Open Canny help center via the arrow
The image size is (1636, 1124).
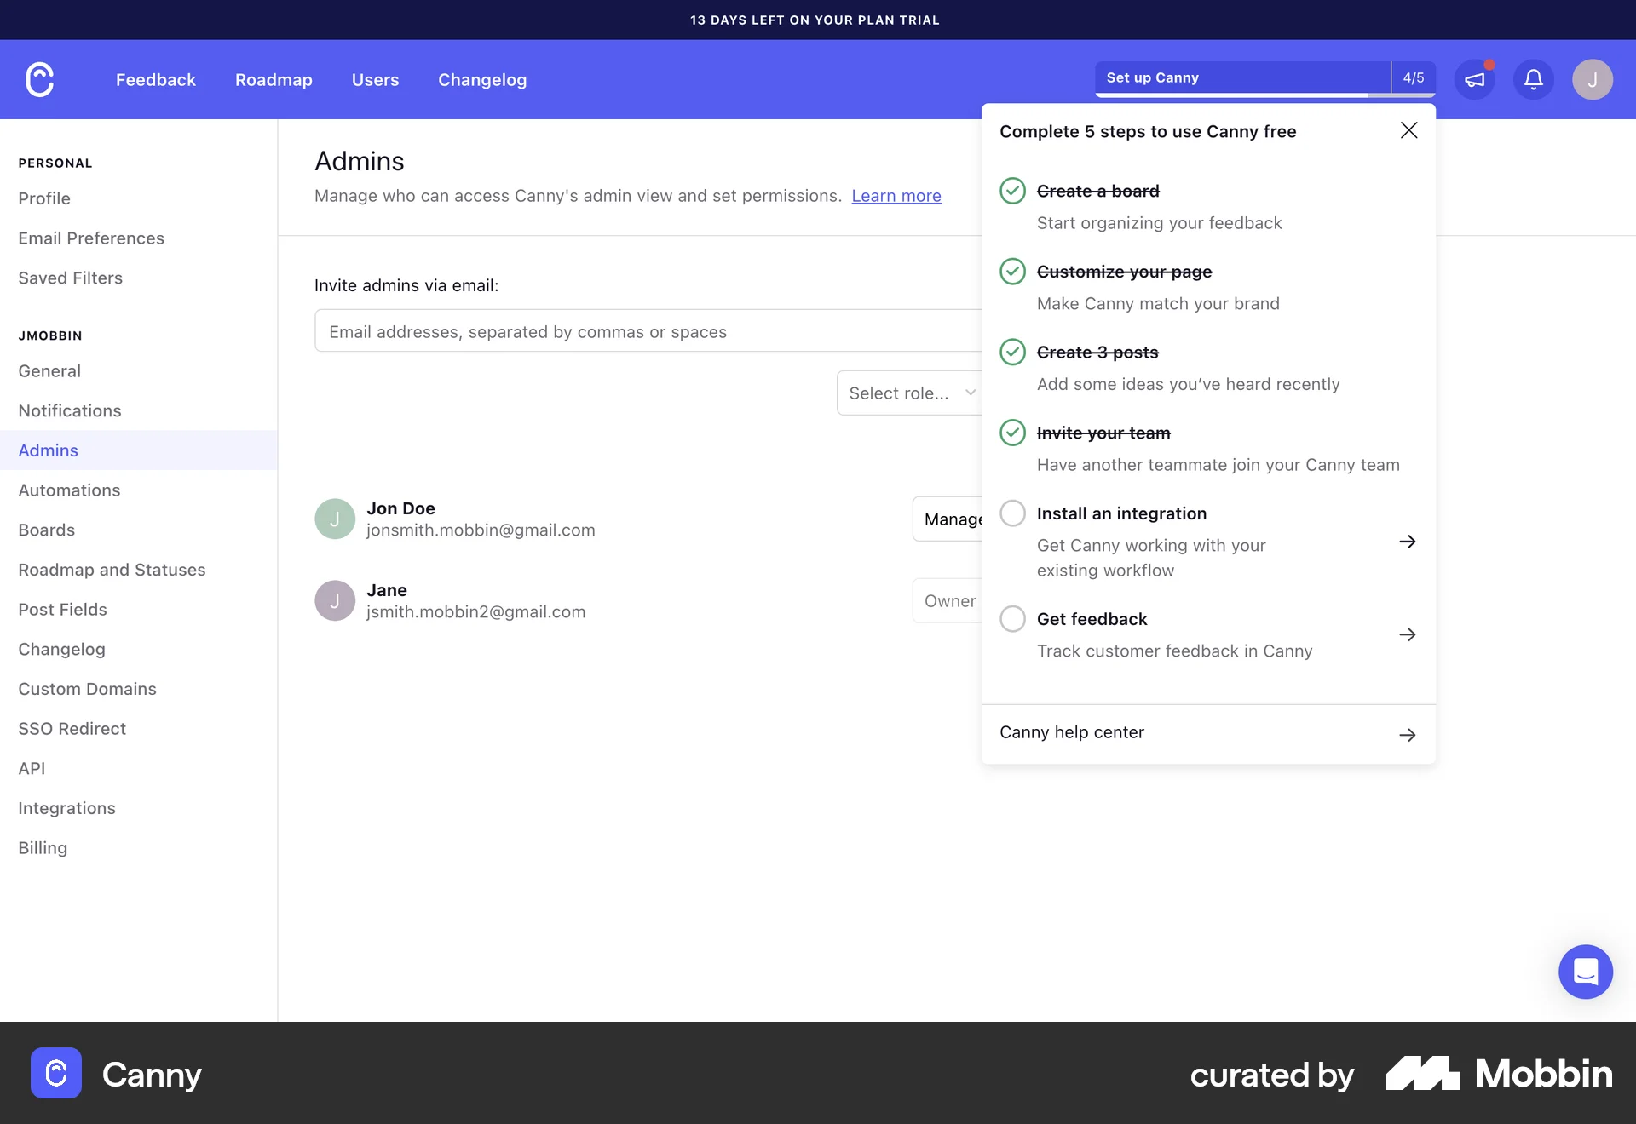tap(1407, 734)
